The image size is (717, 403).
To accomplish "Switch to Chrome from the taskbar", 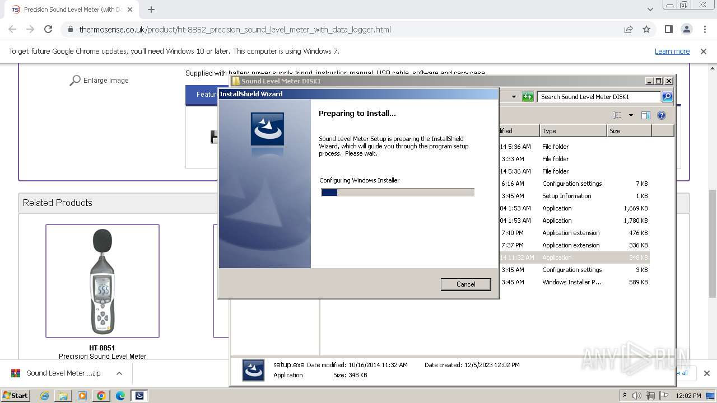I will coord(101,395).
